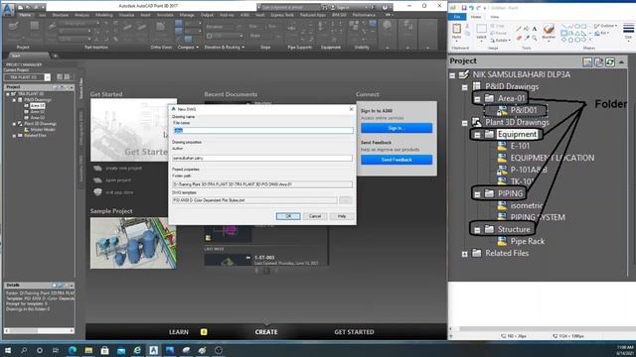Open Microsoft Store from the taskbar

coord(104,350)
